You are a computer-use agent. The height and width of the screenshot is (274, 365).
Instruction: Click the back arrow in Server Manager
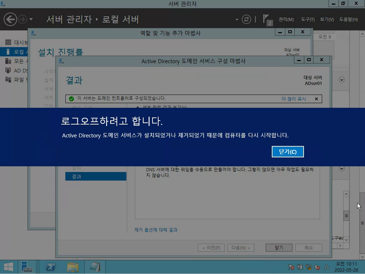(10, 19)
